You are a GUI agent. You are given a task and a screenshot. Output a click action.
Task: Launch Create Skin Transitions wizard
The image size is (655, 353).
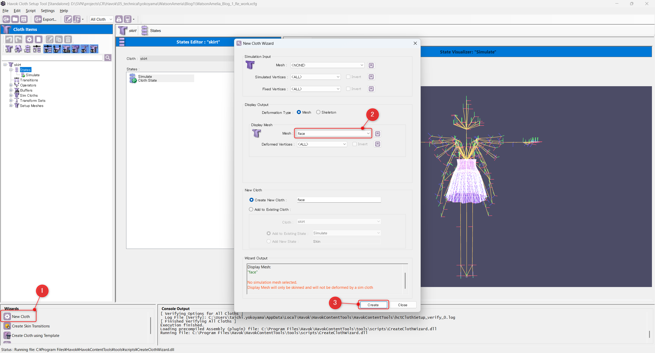(x=27, y=326)
